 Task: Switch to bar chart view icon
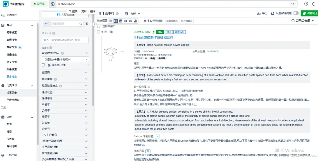click(136, 21)
